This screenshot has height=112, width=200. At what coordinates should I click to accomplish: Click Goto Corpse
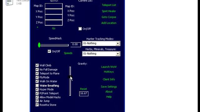pyautogui.click(x=109, y=17)
